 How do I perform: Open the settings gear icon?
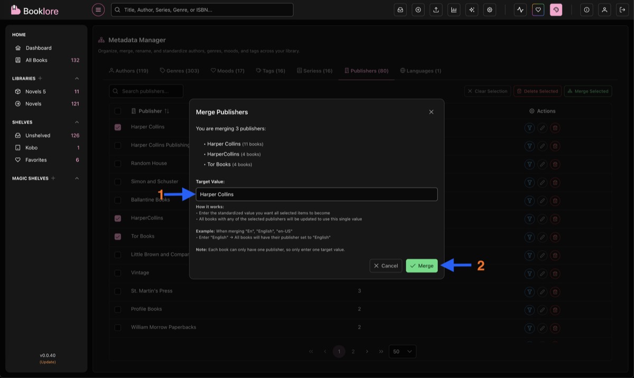click(x=490, y=10)
